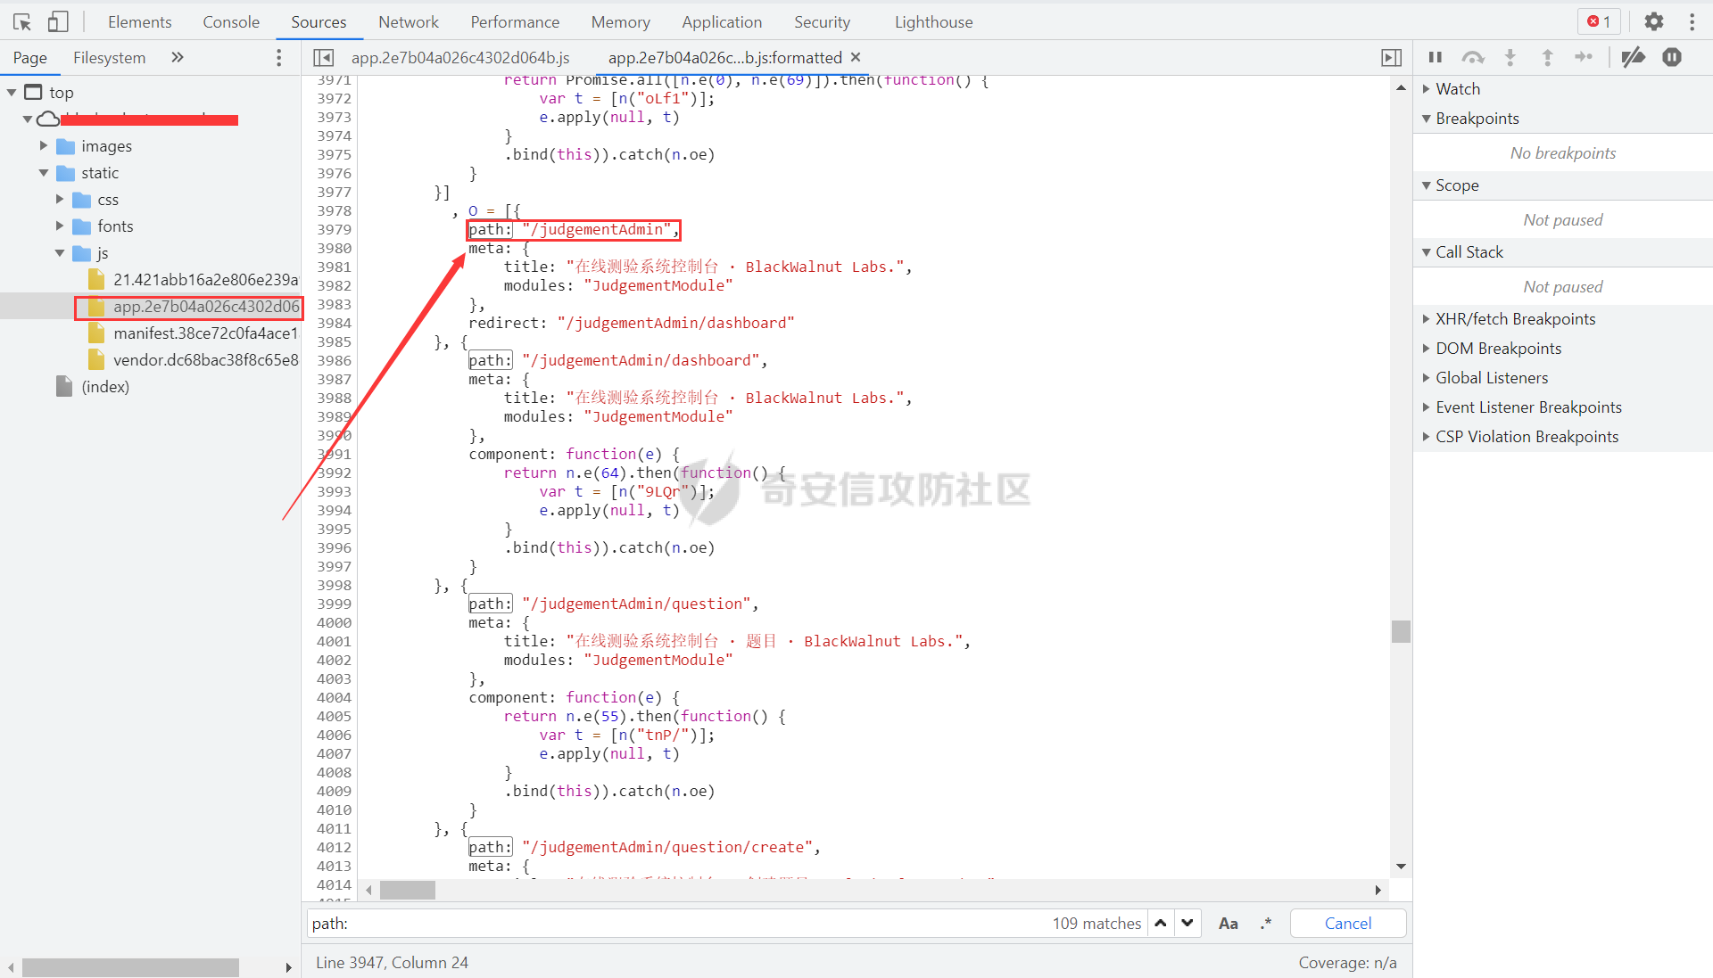Click the red error count badge
Viewport: 1713px width, 978px height.
pos(1599,21)
